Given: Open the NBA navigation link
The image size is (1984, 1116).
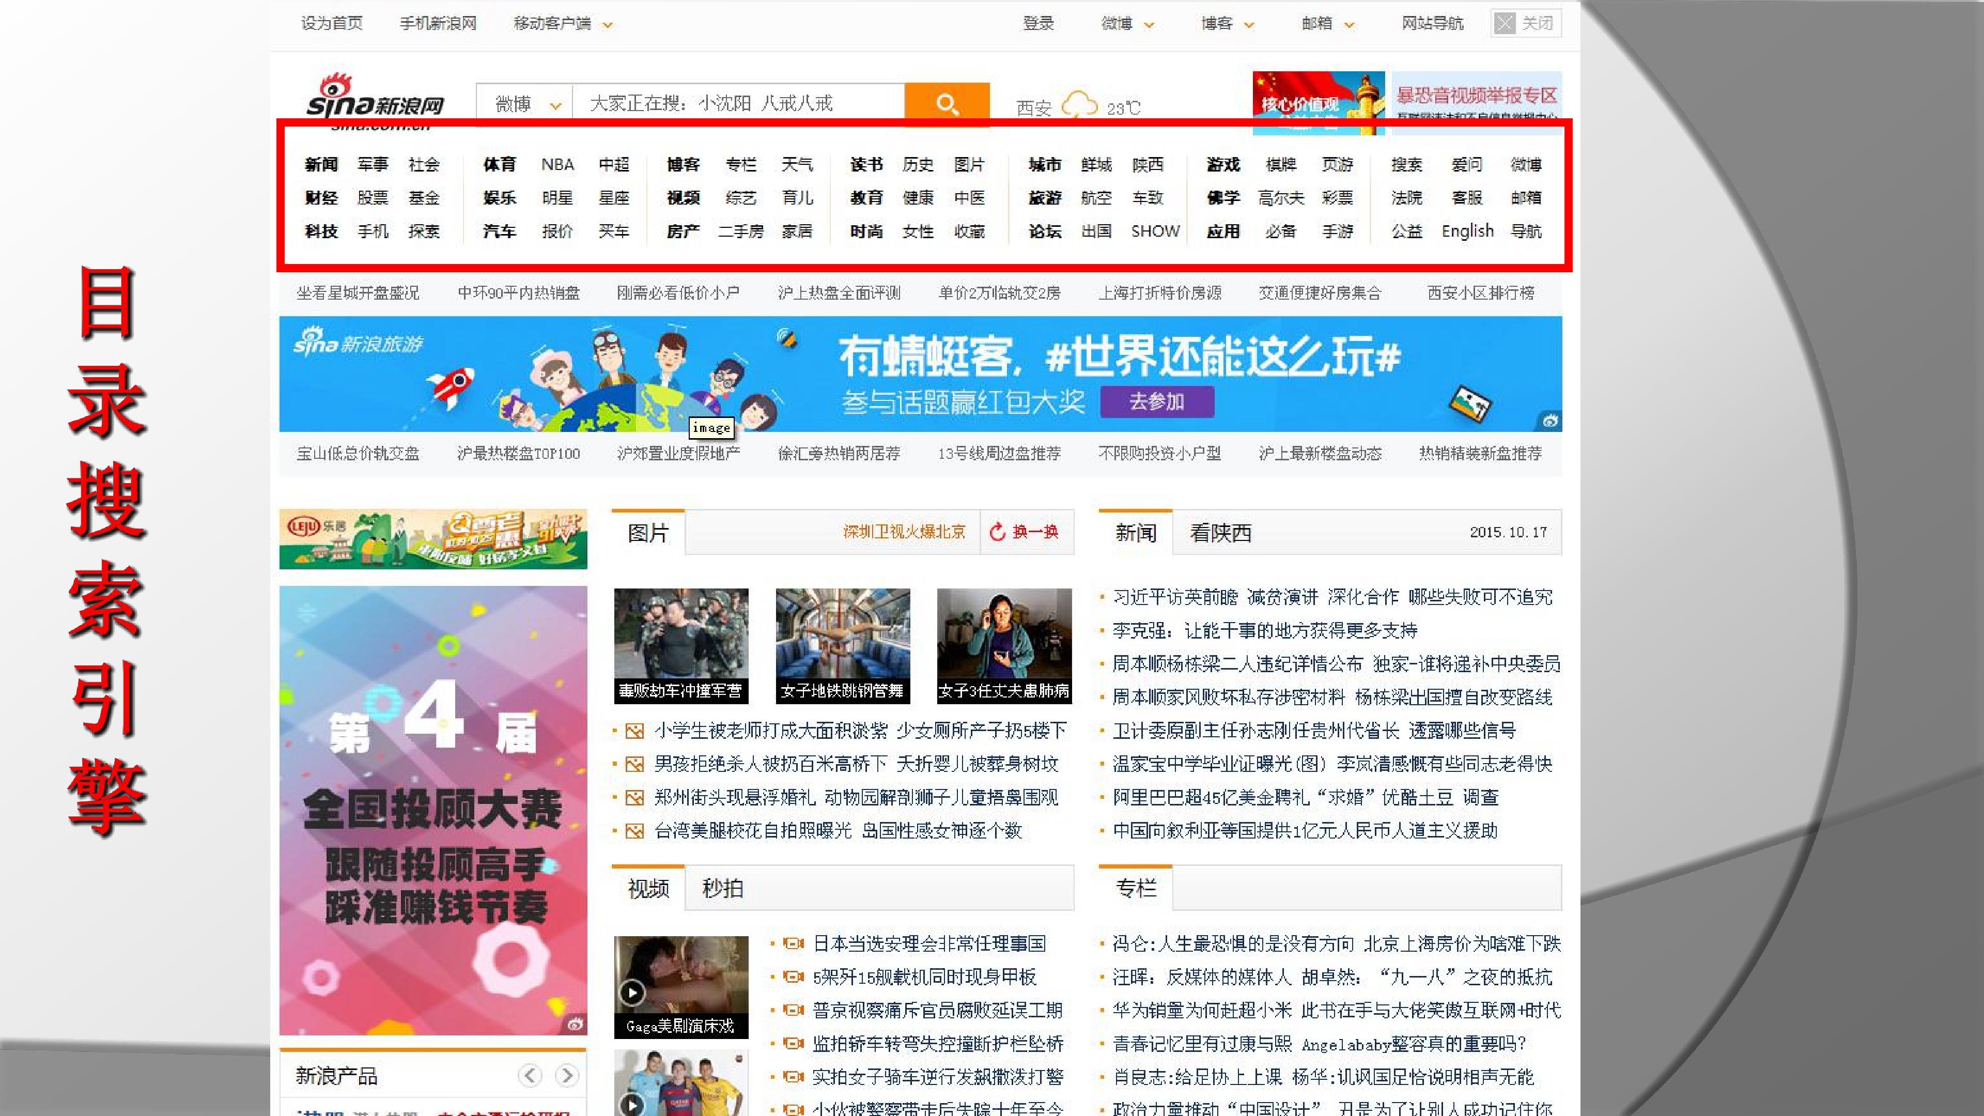Looking at the screenshot, I should point(557,164).
